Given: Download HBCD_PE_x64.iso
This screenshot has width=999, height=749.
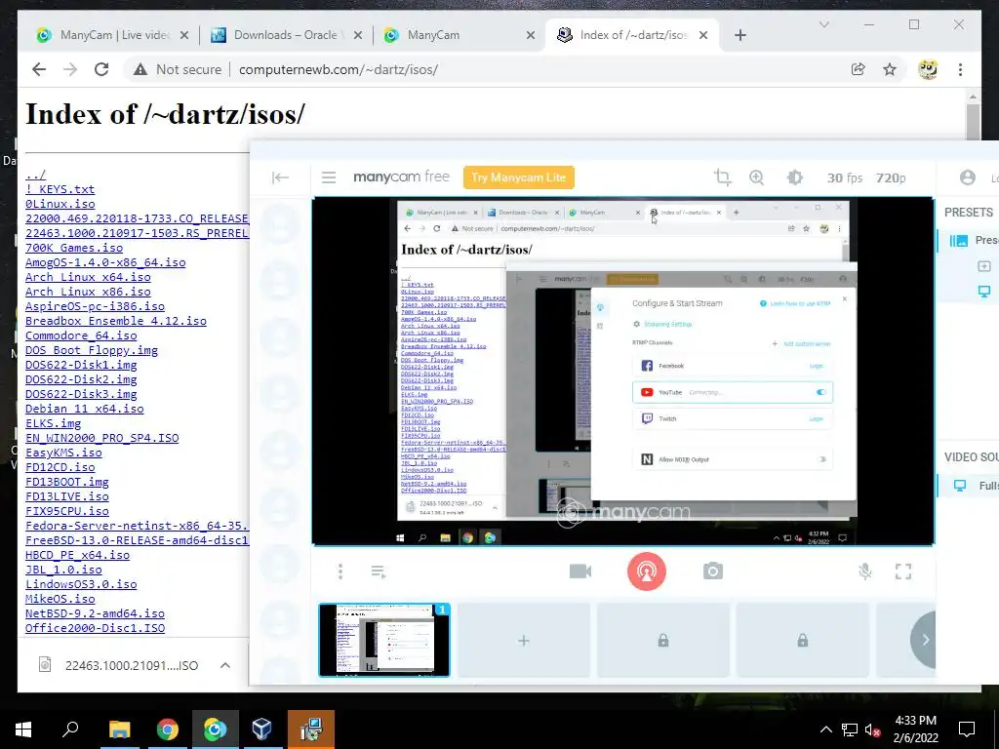Looking at the screenshot, I should coord(78,555).
